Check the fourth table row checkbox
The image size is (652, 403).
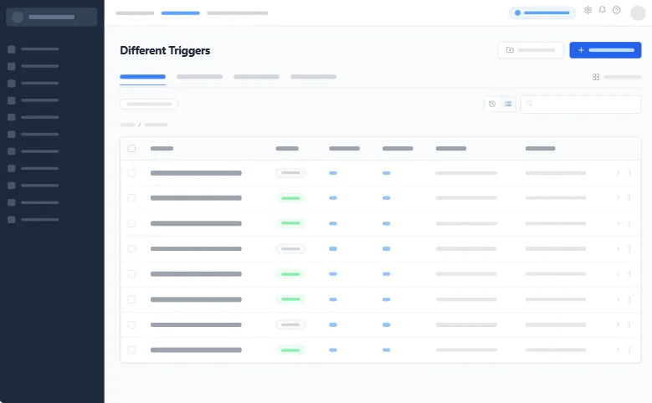point(131,249)
